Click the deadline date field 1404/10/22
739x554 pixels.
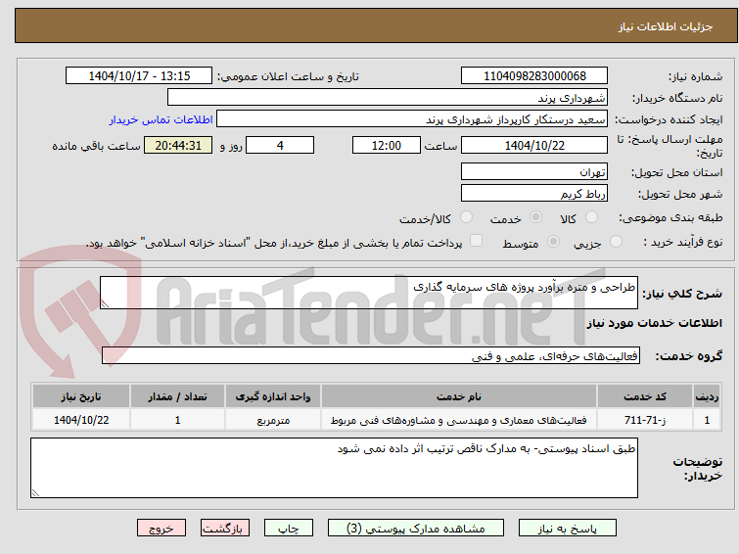tap(534, 145)
